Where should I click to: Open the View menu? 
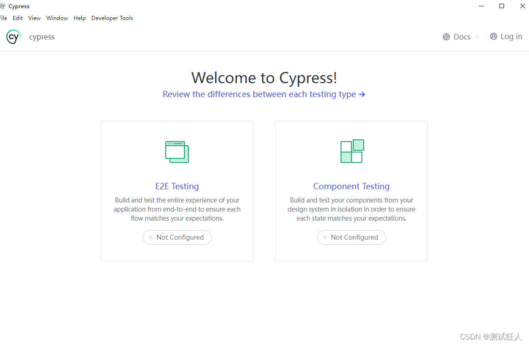pyautogui.click(x=34, y=18)
